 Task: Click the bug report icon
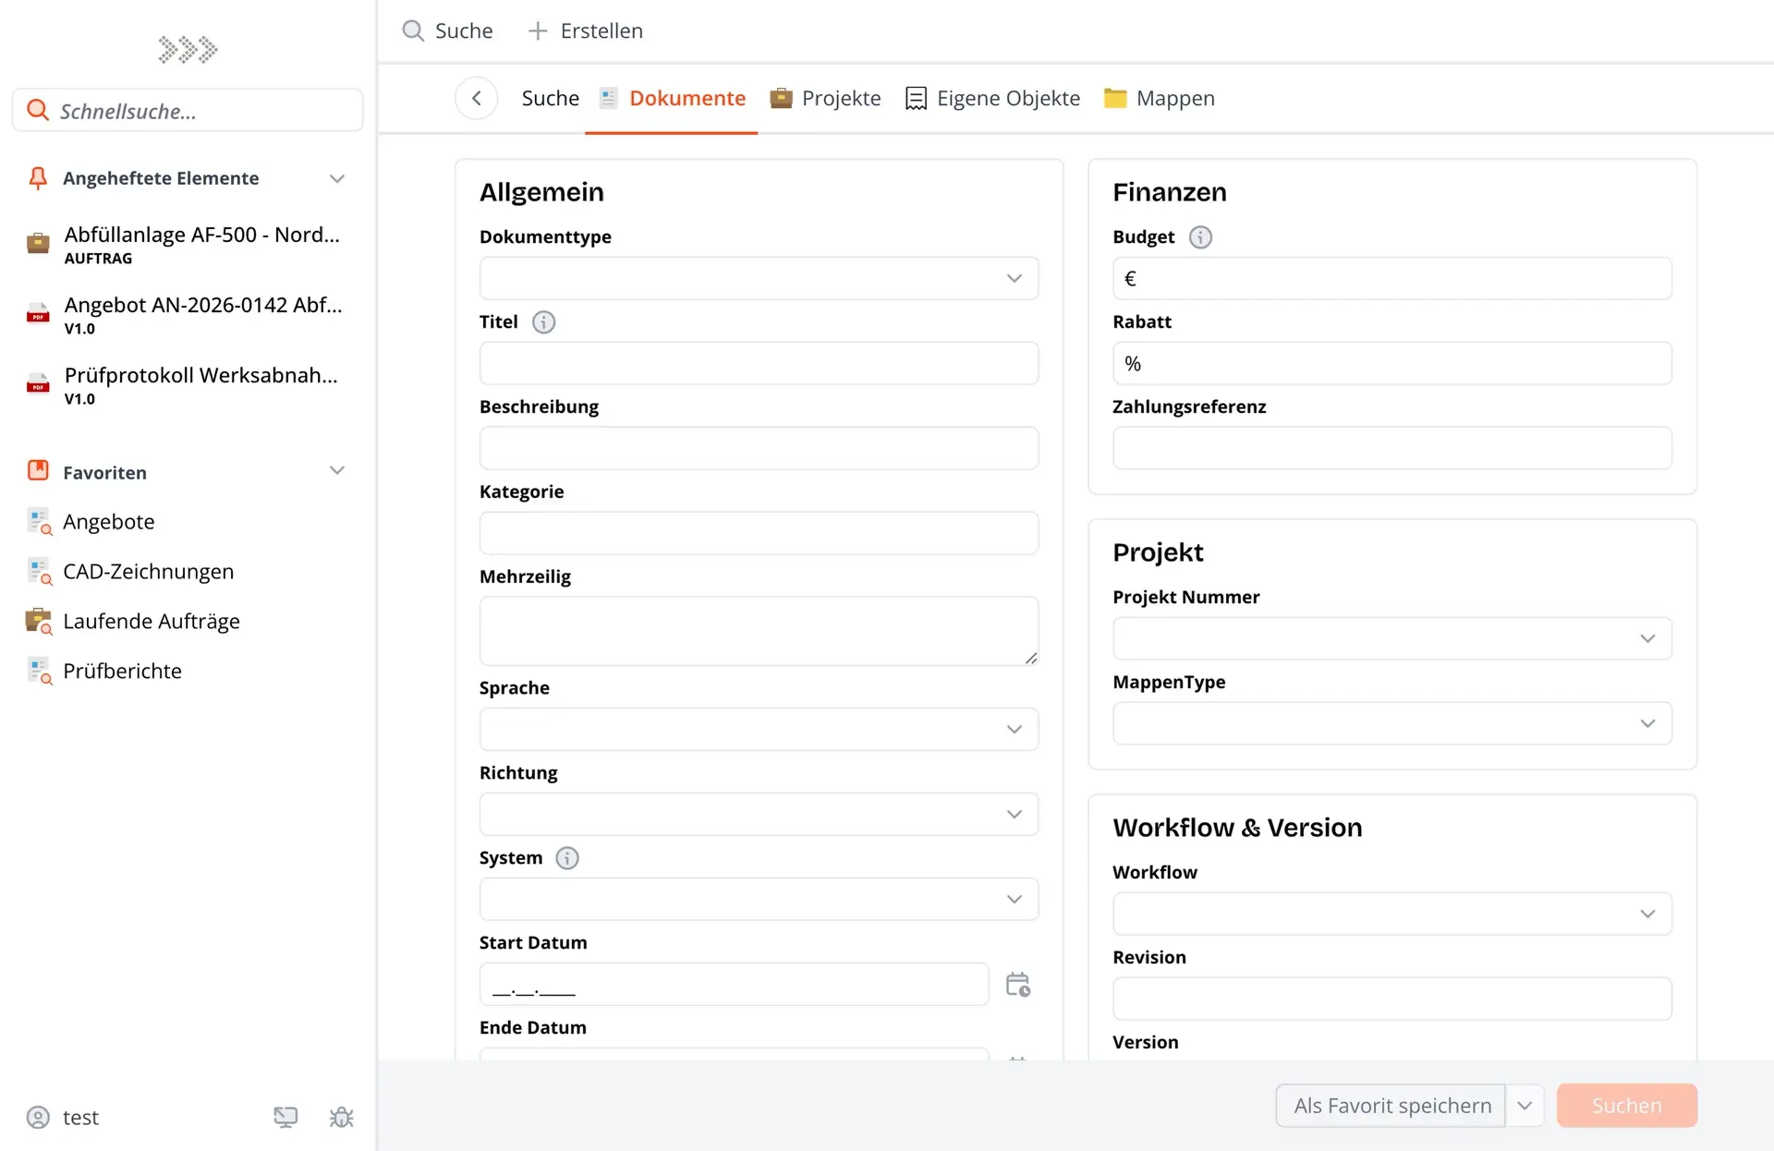342,1118
